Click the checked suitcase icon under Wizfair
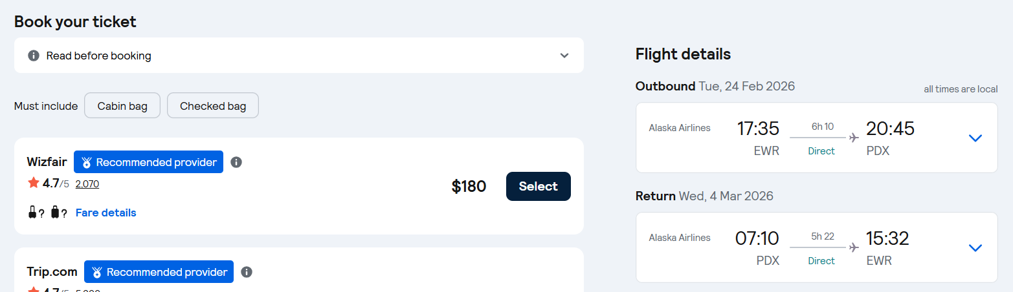Screen dimensions: 1013x292 [55, 213]
